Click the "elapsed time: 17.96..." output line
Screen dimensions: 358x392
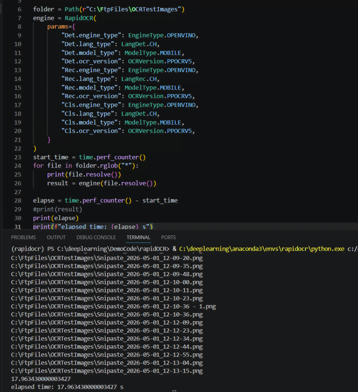point(67,387)
